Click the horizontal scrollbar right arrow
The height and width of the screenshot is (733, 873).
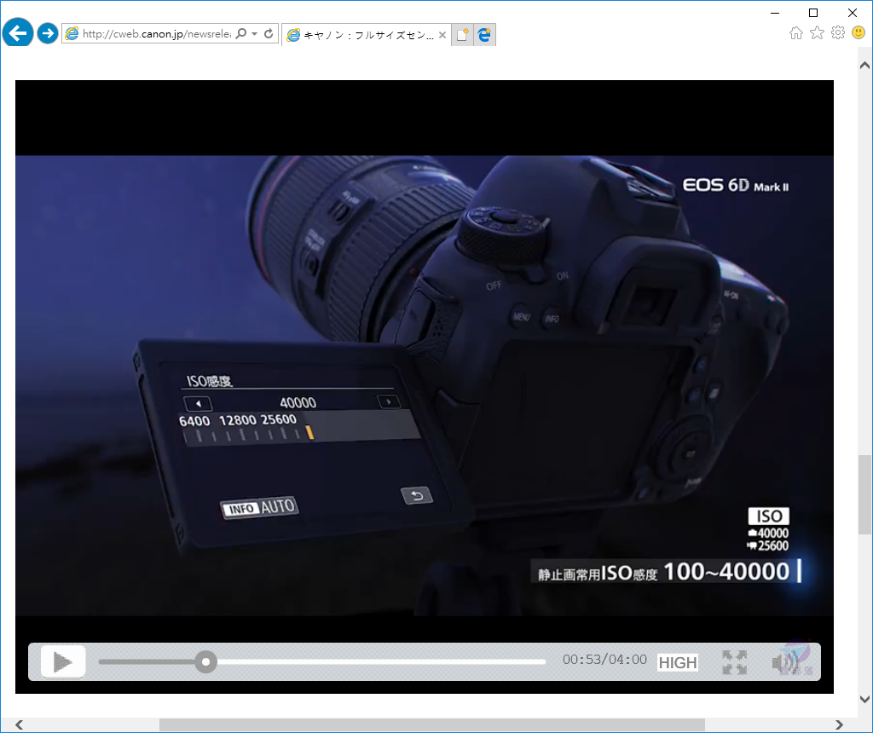(839, 724)
